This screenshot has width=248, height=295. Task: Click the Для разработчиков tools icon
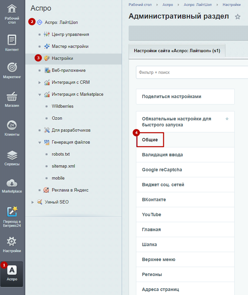47,130
